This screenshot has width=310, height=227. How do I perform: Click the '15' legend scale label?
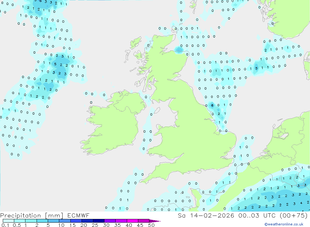tap(73, 225)
